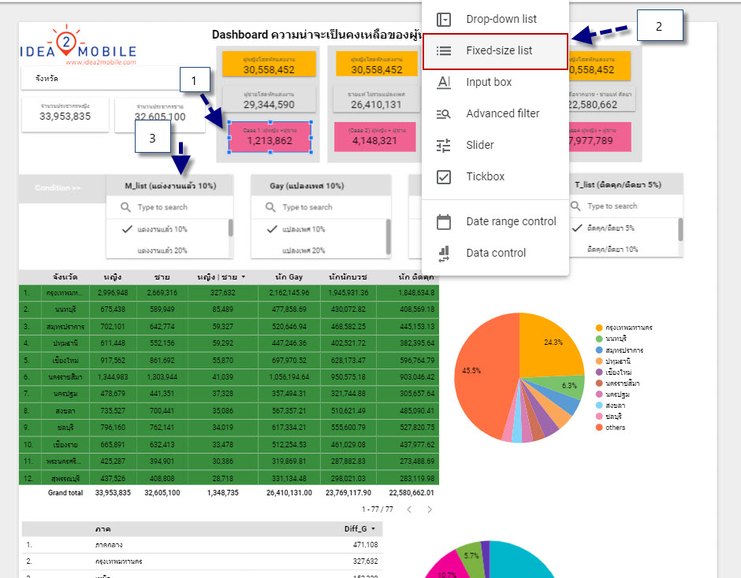The width and height of the screenshot is (741, 578).
Task: Sort the table by the หญิง column header
Action: (x=113, y=276)
